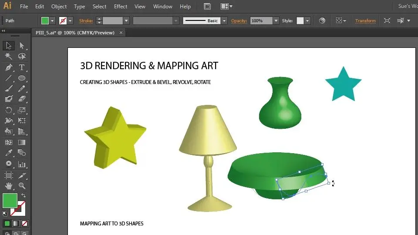Open the Transform panel link
The width and height of the screenshot is (418, 235).
click(x=365, y=21)
